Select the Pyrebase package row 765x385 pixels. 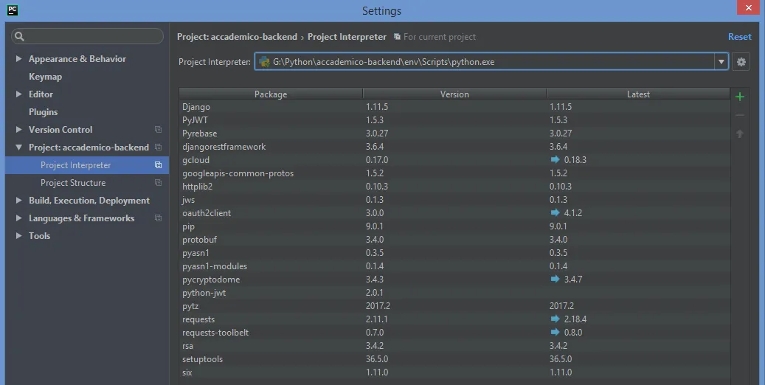(x=454, y=133)
